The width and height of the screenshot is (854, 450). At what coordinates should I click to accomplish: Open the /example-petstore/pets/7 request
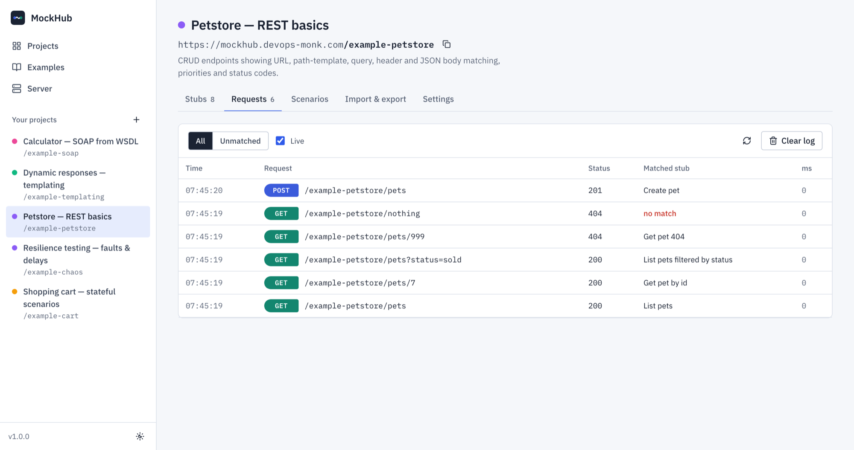(505, 283)
